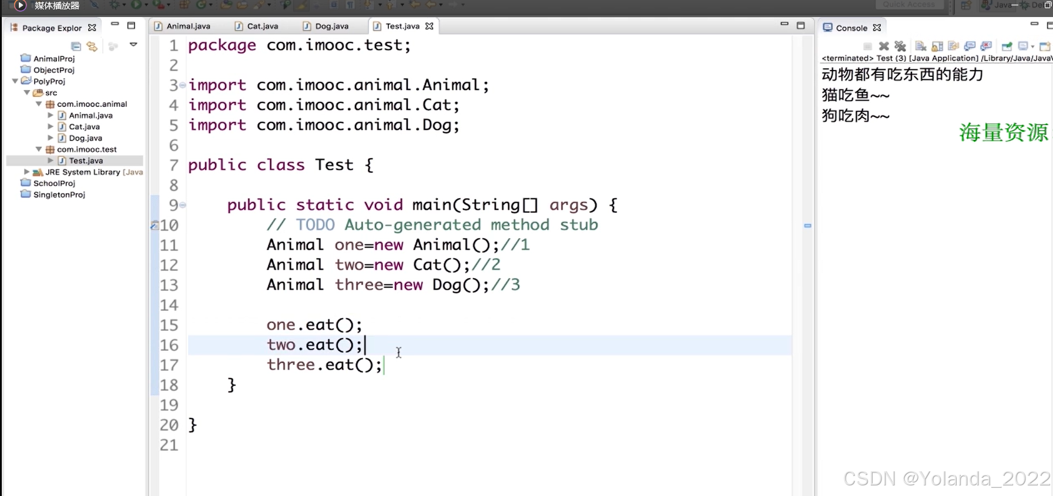Image resolution: width=1053 pixels, height=496 pixels.
Task: Toggle Scroll Lock in the Console
Action: [937, 46]
